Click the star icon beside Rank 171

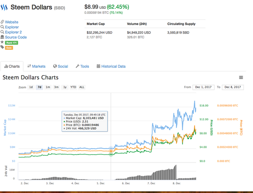(x=2, y=42)
